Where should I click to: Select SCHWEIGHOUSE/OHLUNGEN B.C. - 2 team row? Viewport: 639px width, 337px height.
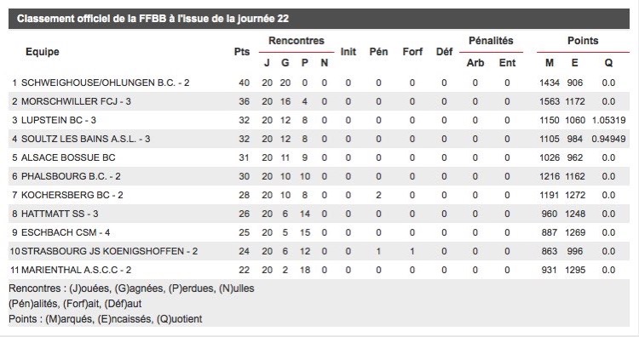click(319, 83)
